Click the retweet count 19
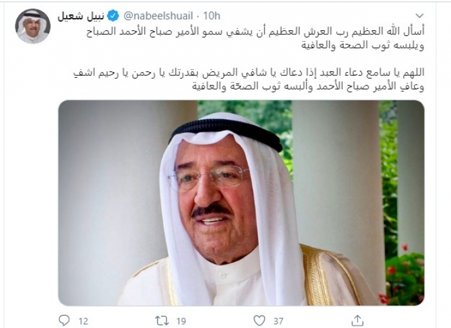Image resolution: width=451 pixels, height=328 pixels. (181, 321)
